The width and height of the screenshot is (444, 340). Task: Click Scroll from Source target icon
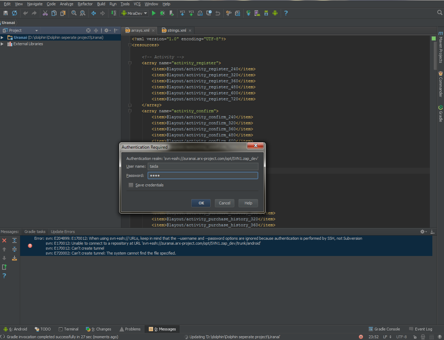coord(88,30)
